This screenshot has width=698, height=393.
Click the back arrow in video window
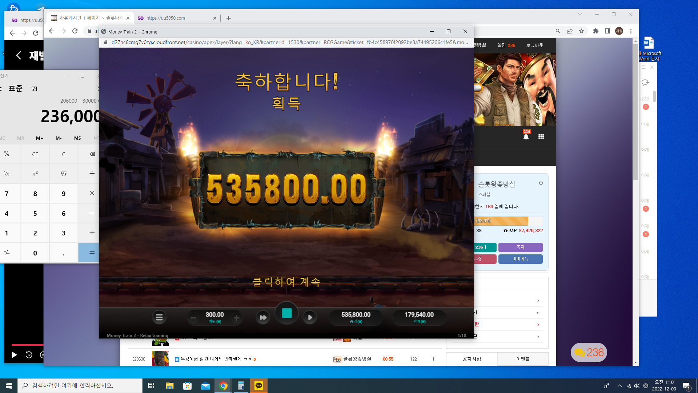[x=19, y=55]
